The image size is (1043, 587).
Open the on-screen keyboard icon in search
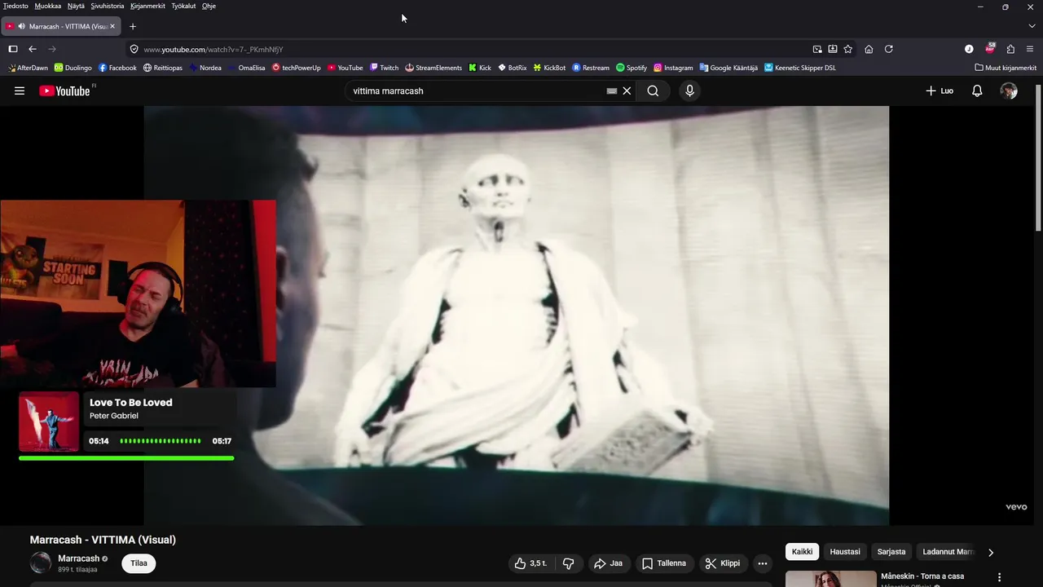click(612, 91)
